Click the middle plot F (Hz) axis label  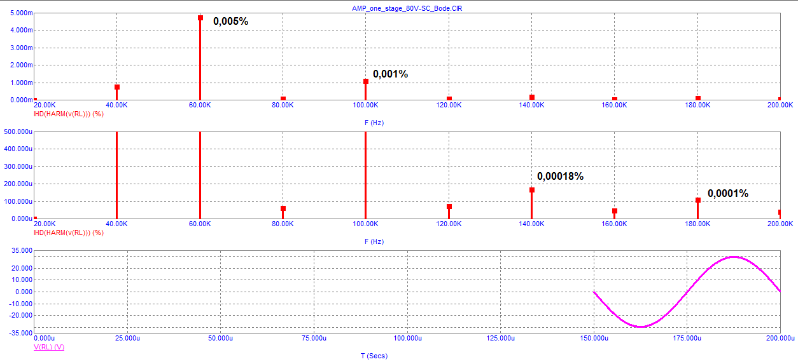pos(374,241)
